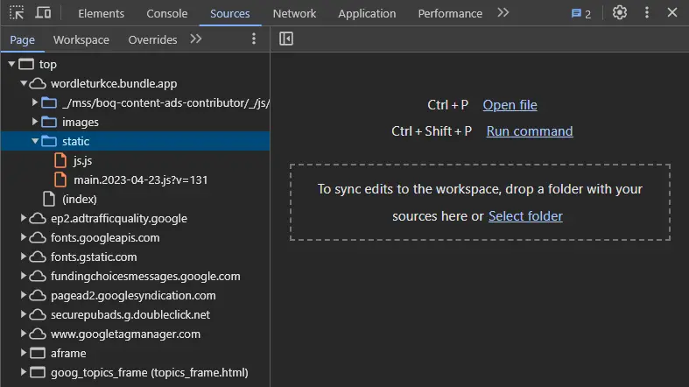Click the main.2023-04-23.js file icon

(x=60, y=180)
